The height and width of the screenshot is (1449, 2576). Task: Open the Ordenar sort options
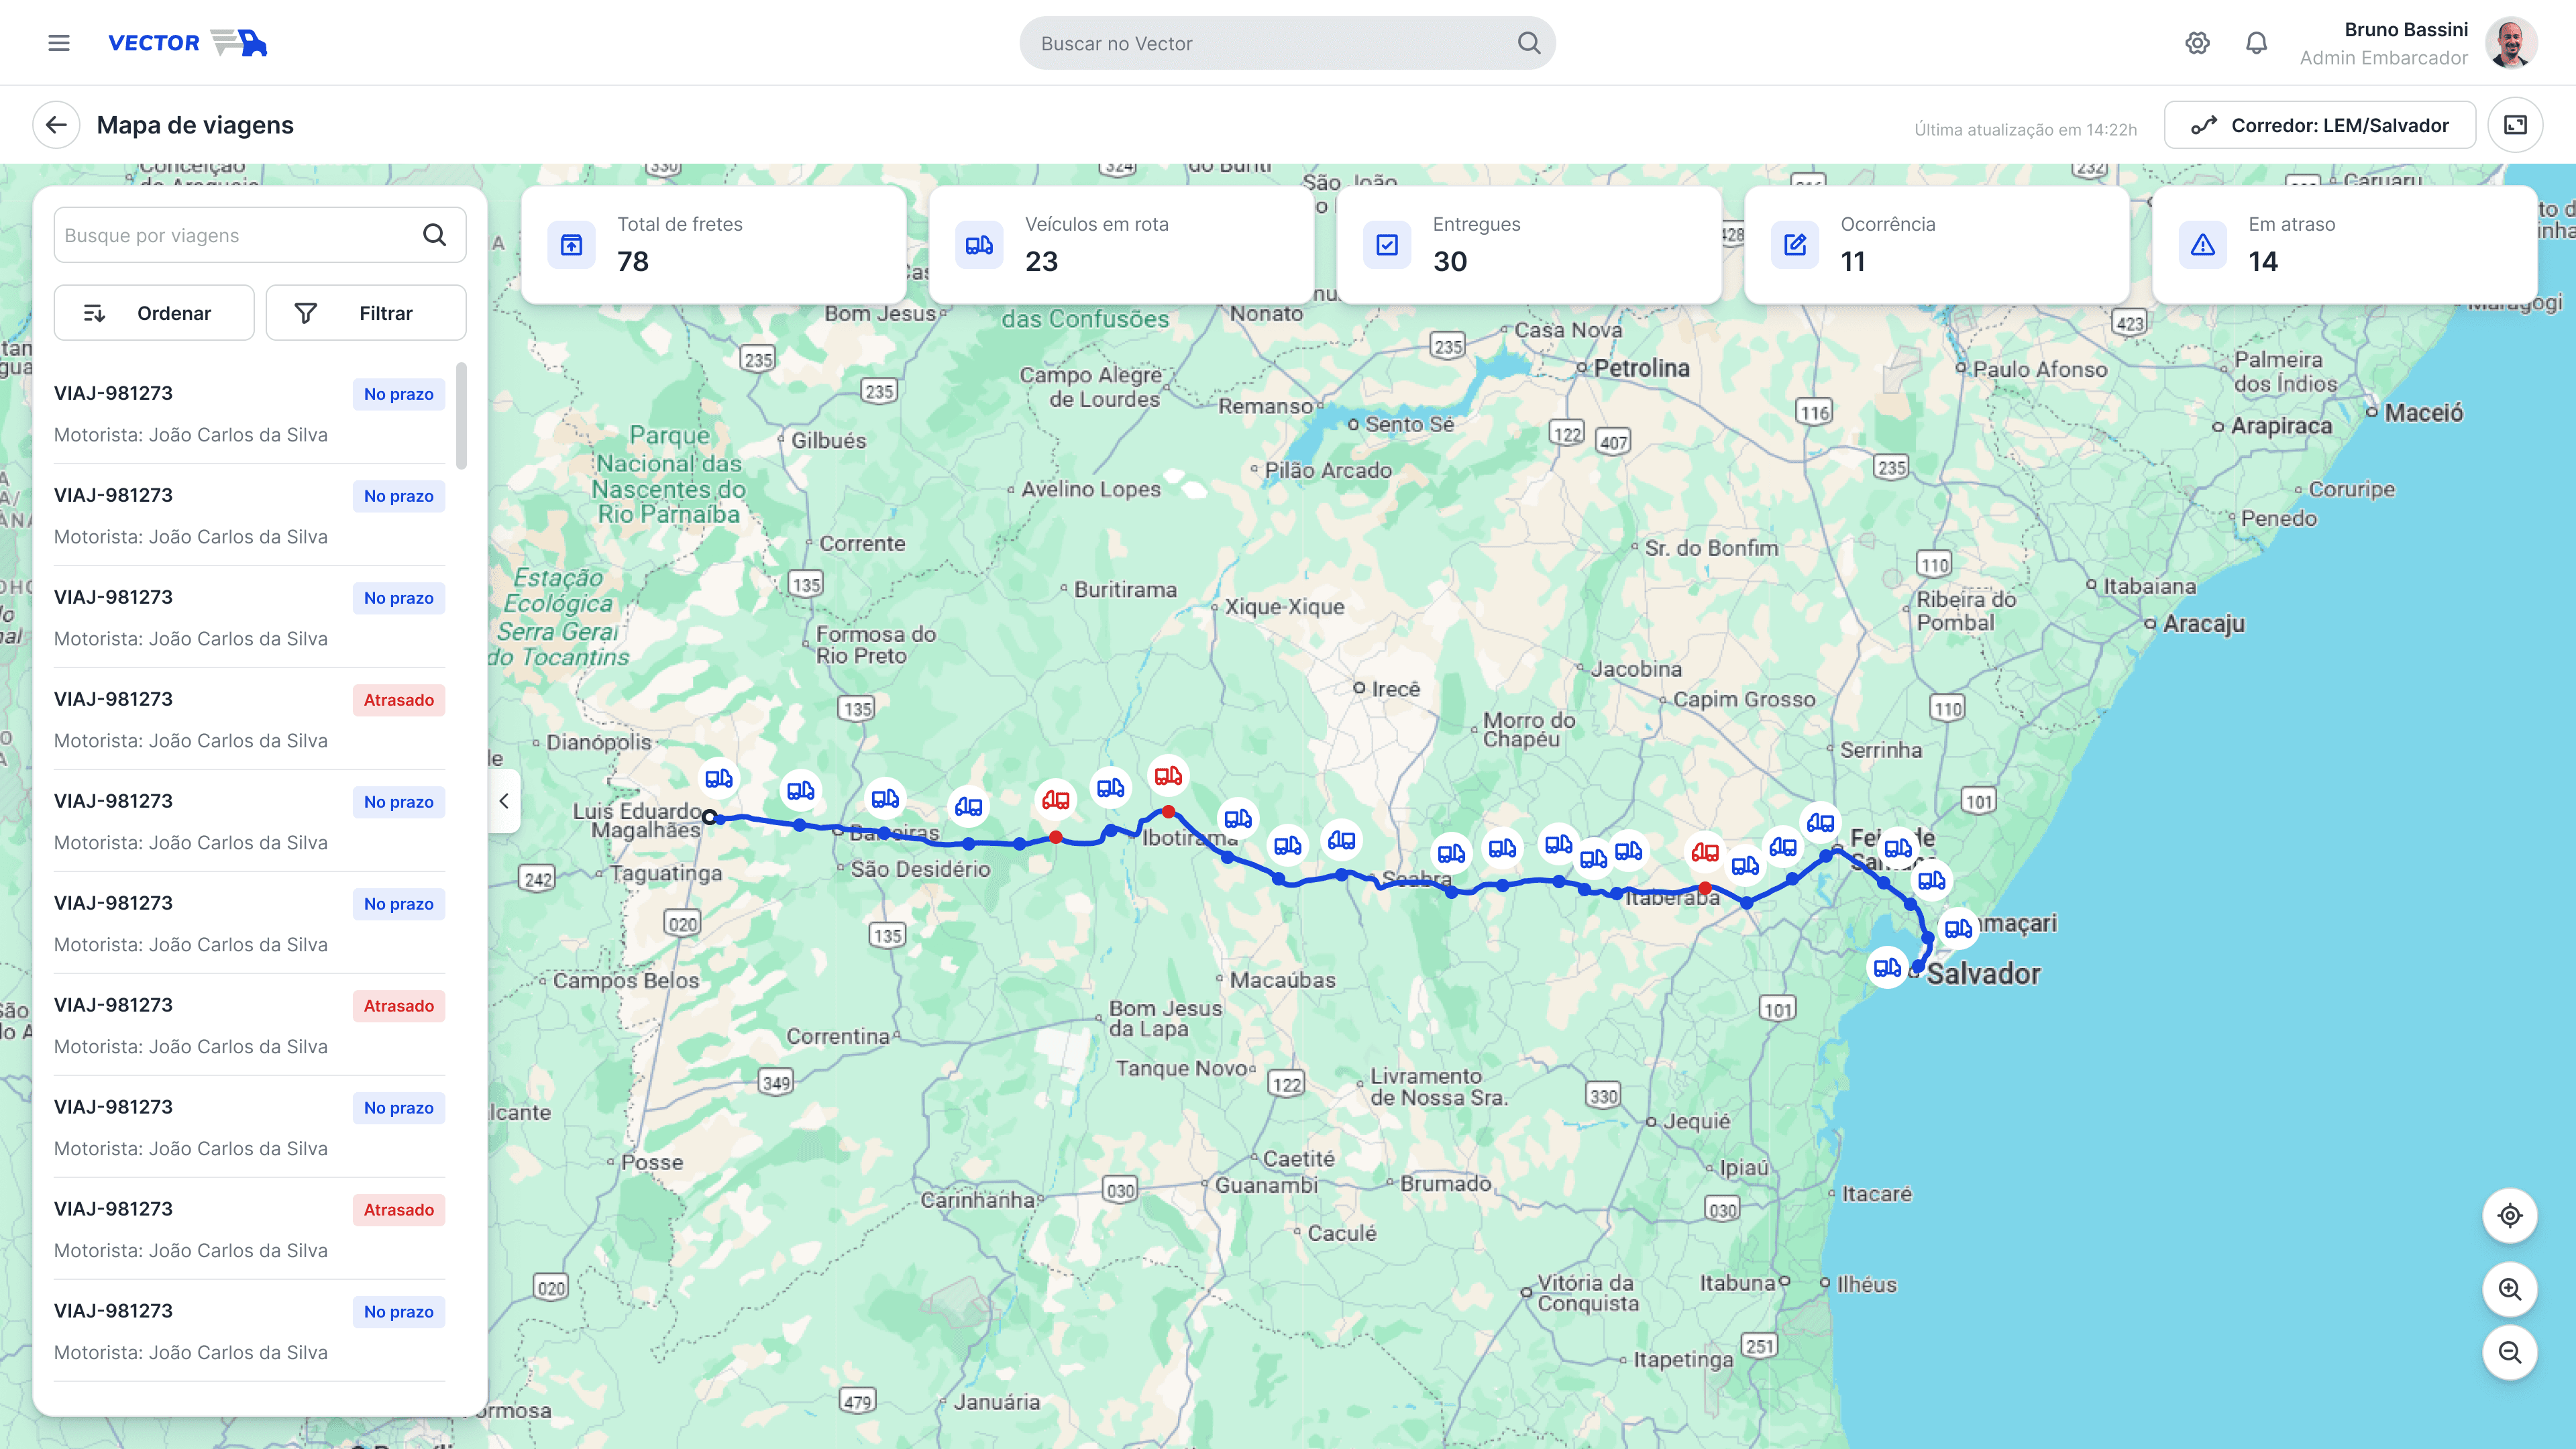click(154, 313)
